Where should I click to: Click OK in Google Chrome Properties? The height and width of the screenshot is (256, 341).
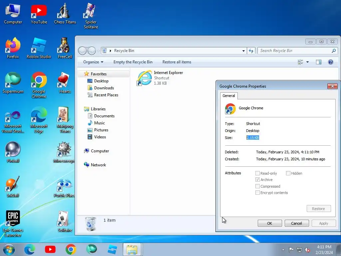pyautogui.click(x=270, y=223)
